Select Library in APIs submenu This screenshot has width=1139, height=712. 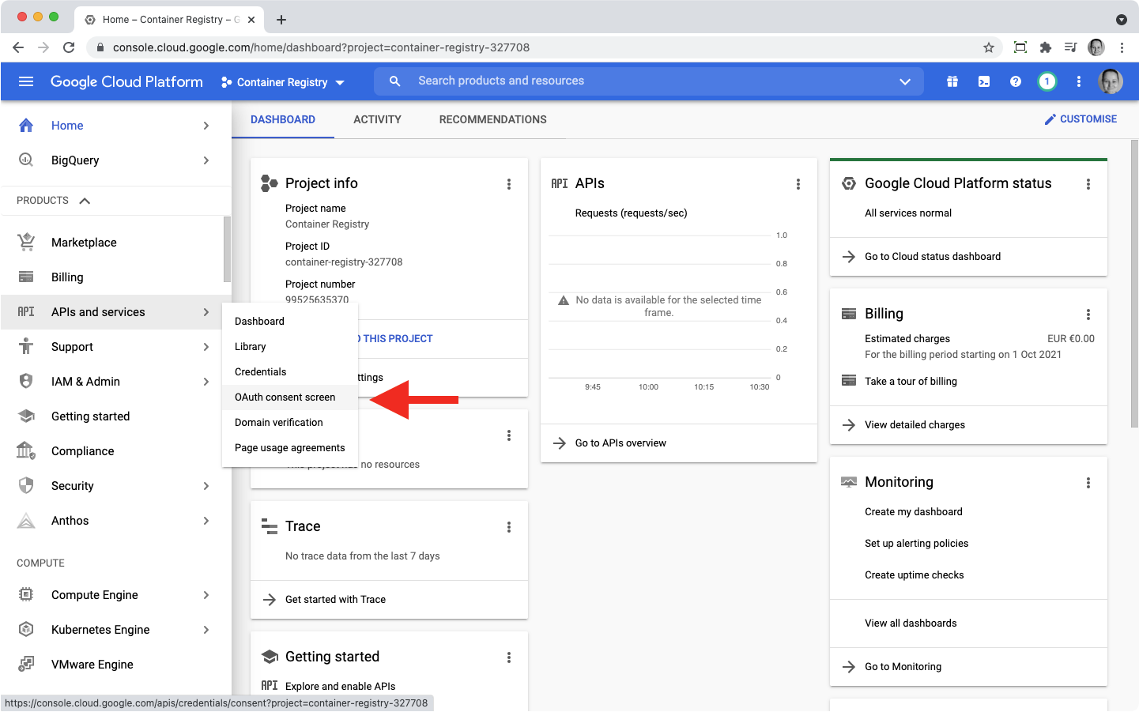point(290,346)
